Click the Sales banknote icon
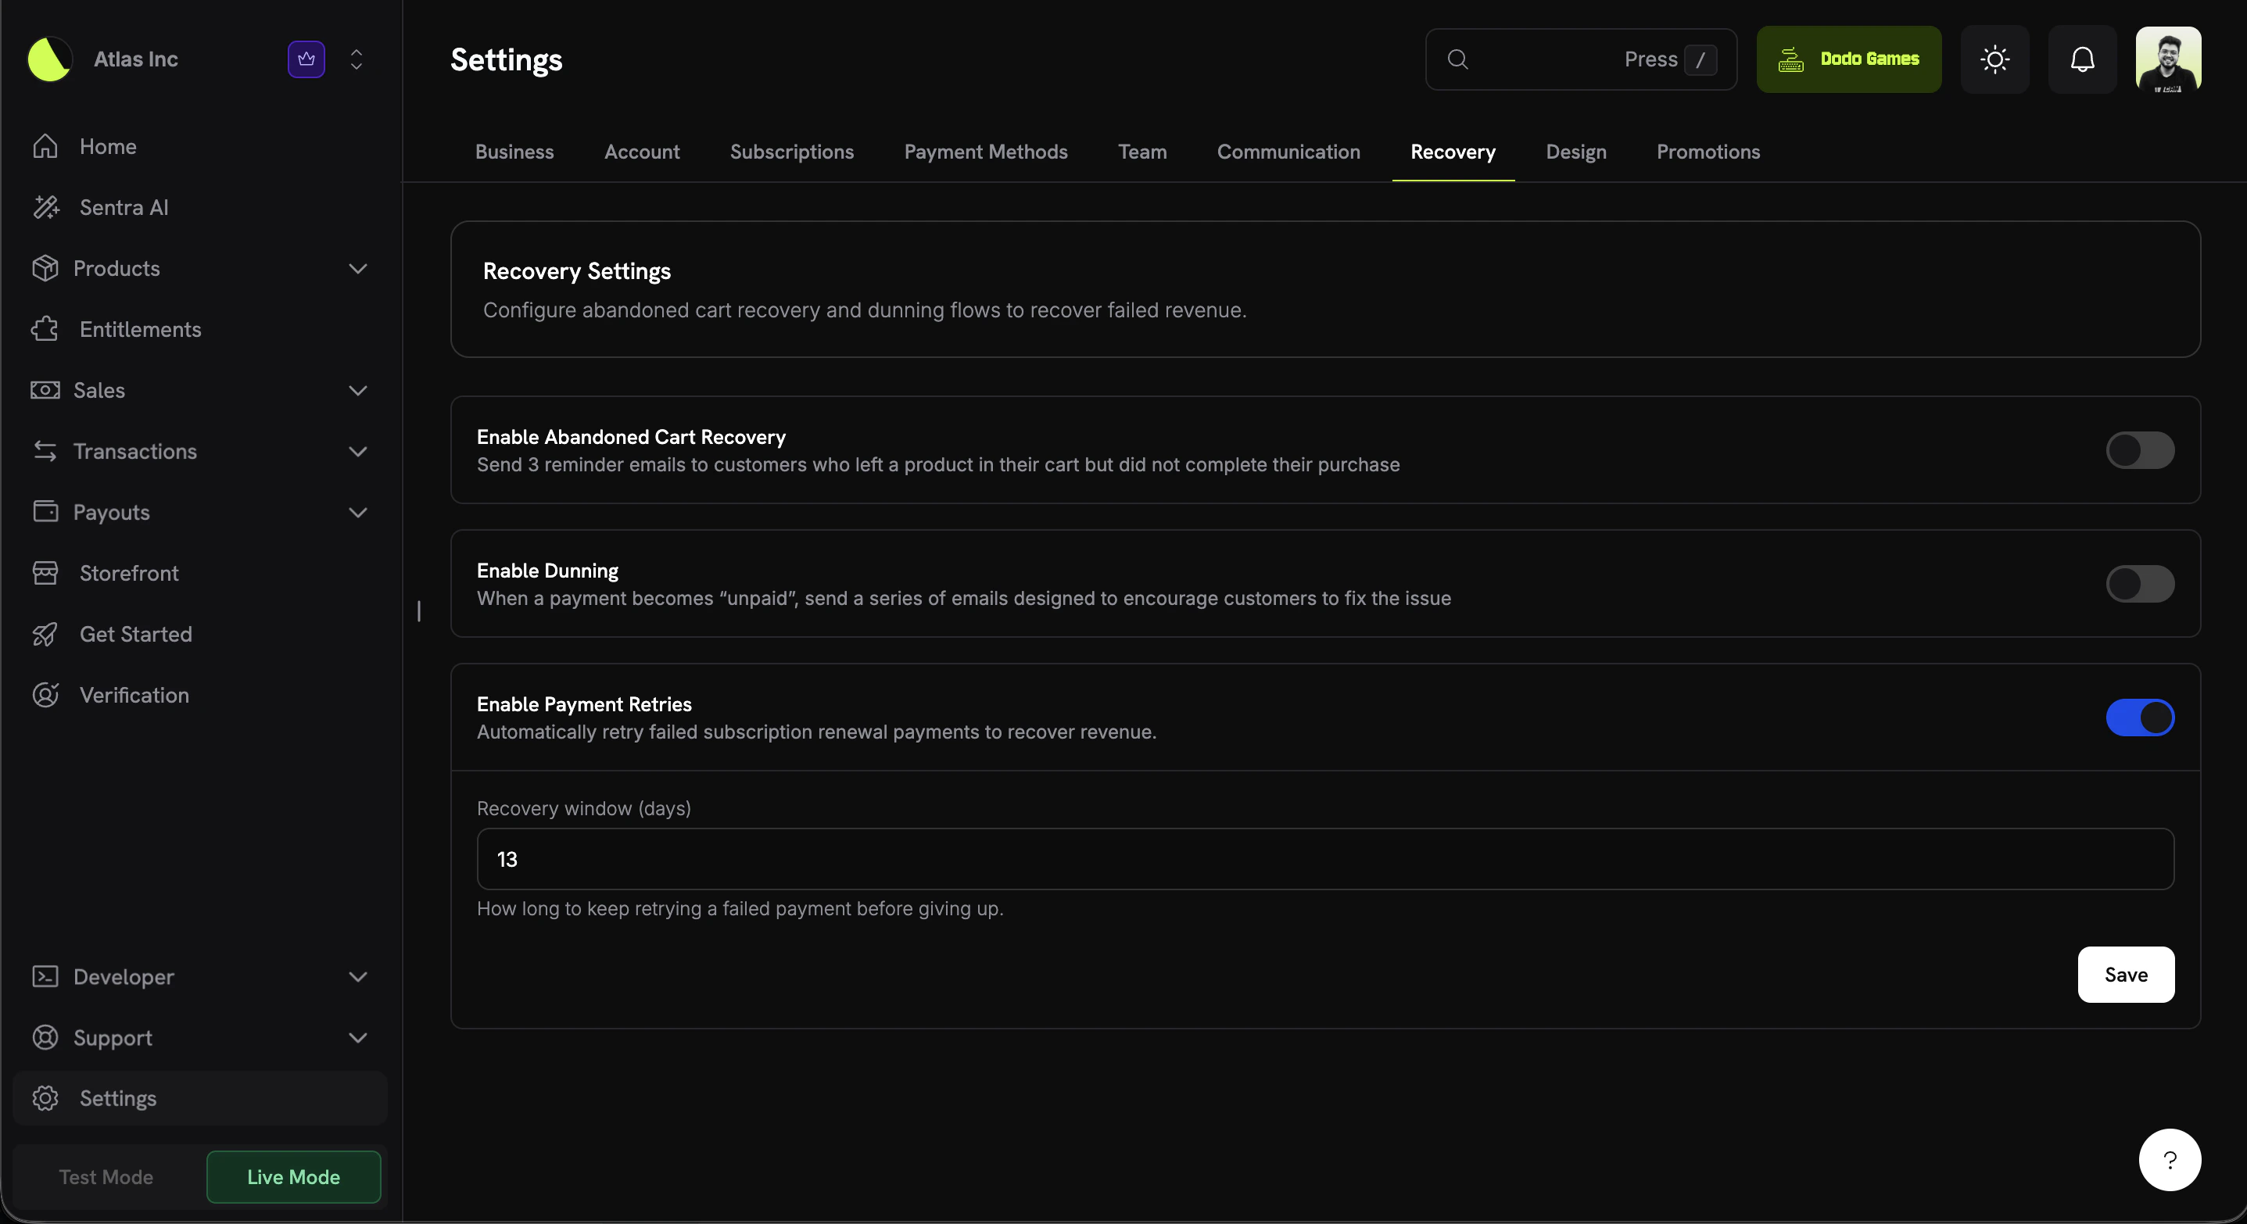Viewport: 2247px width, 1224px height. click(45, 390)
